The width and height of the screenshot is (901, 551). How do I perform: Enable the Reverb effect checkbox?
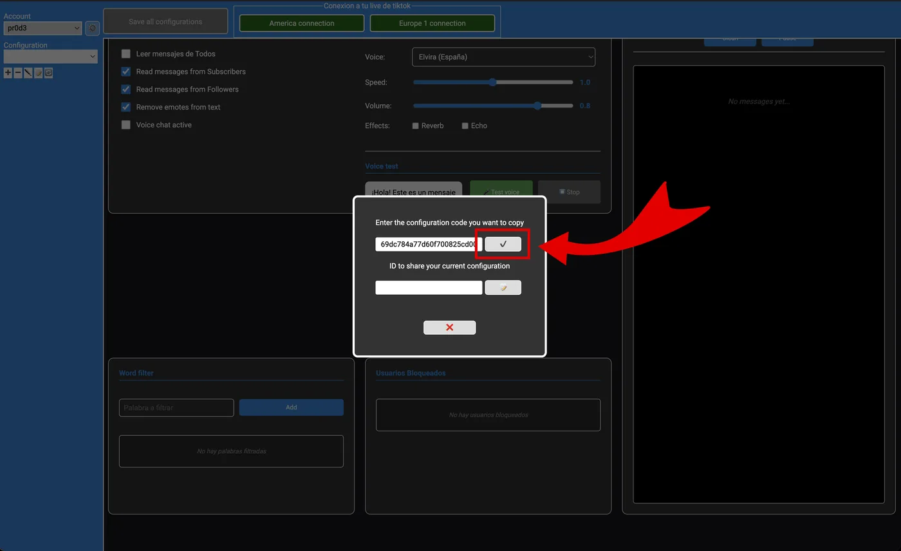pos(416,126)
